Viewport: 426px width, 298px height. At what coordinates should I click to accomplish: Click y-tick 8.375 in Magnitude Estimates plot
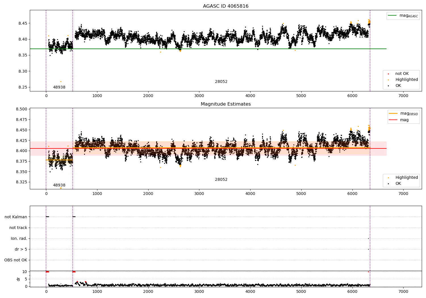pyautogui.click(x=22, y=161)
